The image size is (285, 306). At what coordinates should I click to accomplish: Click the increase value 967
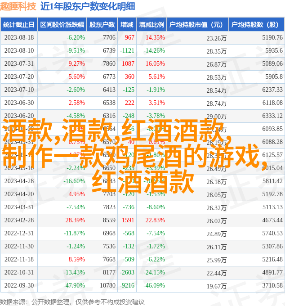pyautogui.click(x=129, y=37)
